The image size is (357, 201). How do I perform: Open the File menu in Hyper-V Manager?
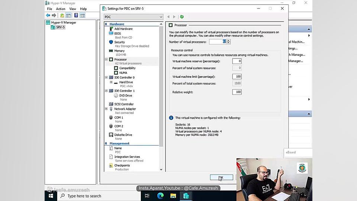(49, 9)
